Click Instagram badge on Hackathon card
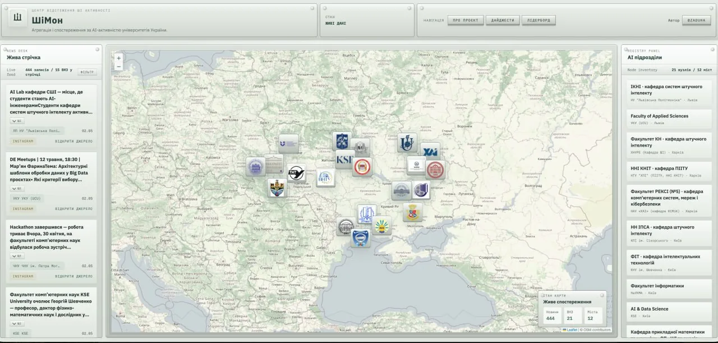Viewport: 718px width, 343px height. pyautogui.click(x=23, y=276)
